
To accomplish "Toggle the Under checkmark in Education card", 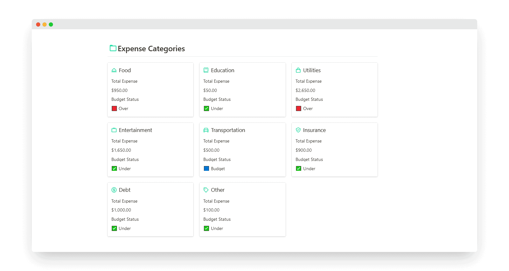I will click(x=206, y=108).
